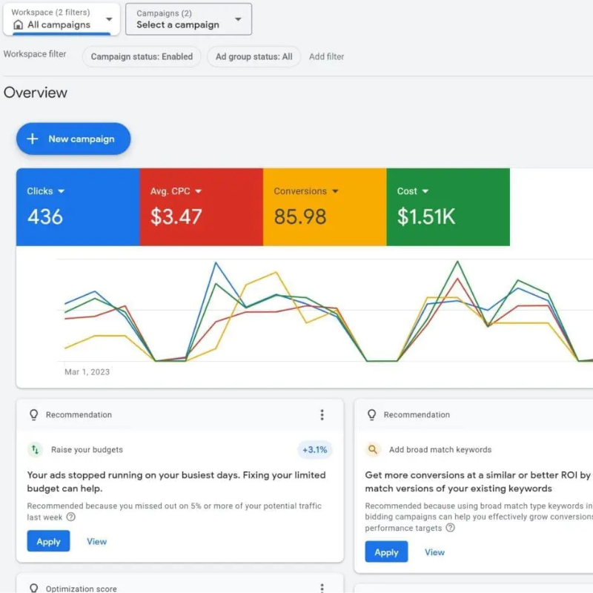Click help icon after 'performance targets'
Screen dimensions: 593x593
[450, 528]
